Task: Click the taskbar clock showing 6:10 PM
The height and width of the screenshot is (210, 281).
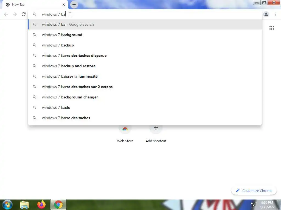Action: [x=267, y=205]
